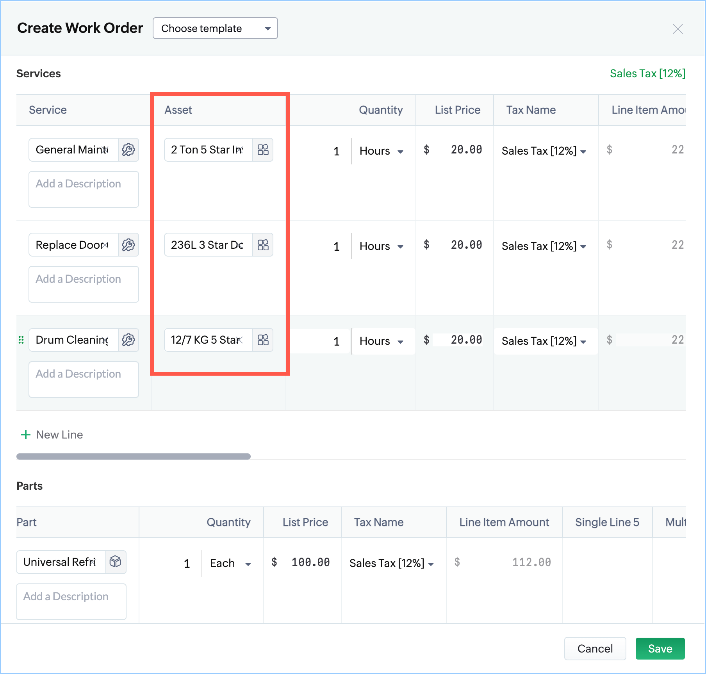Click asset lookup icon beside 2 Ton 5 Star
This screenshot has width=706, height=674.
pyautogui.click(x=263, y=150)
